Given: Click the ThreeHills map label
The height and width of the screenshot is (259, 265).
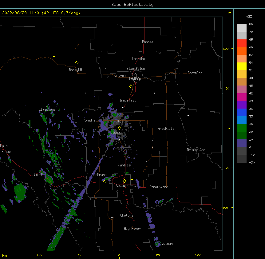Looking at the screenshot, I should 165,129.
